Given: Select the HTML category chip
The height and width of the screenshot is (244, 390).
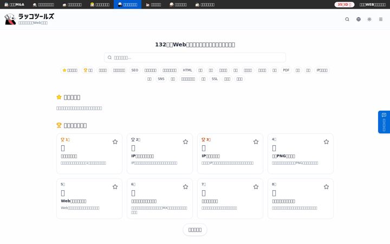Looking at the screenshot, I should pyautogui.click(x=187, y=70).
